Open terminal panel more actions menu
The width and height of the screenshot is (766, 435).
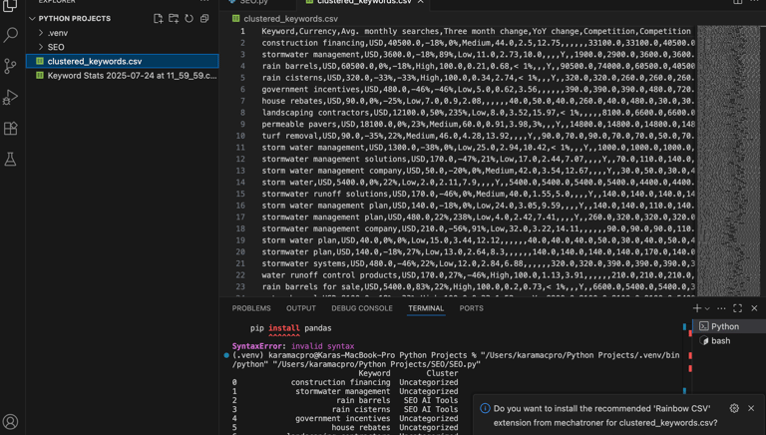(721, 308)
